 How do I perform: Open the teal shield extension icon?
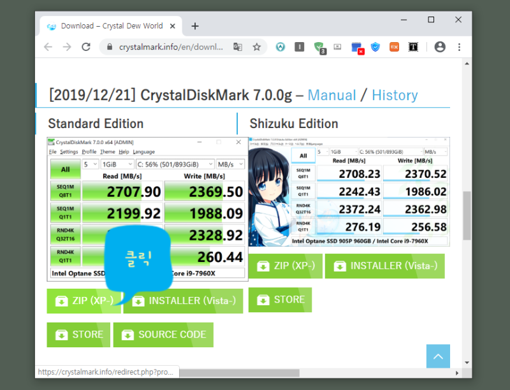tap(280, 47)
